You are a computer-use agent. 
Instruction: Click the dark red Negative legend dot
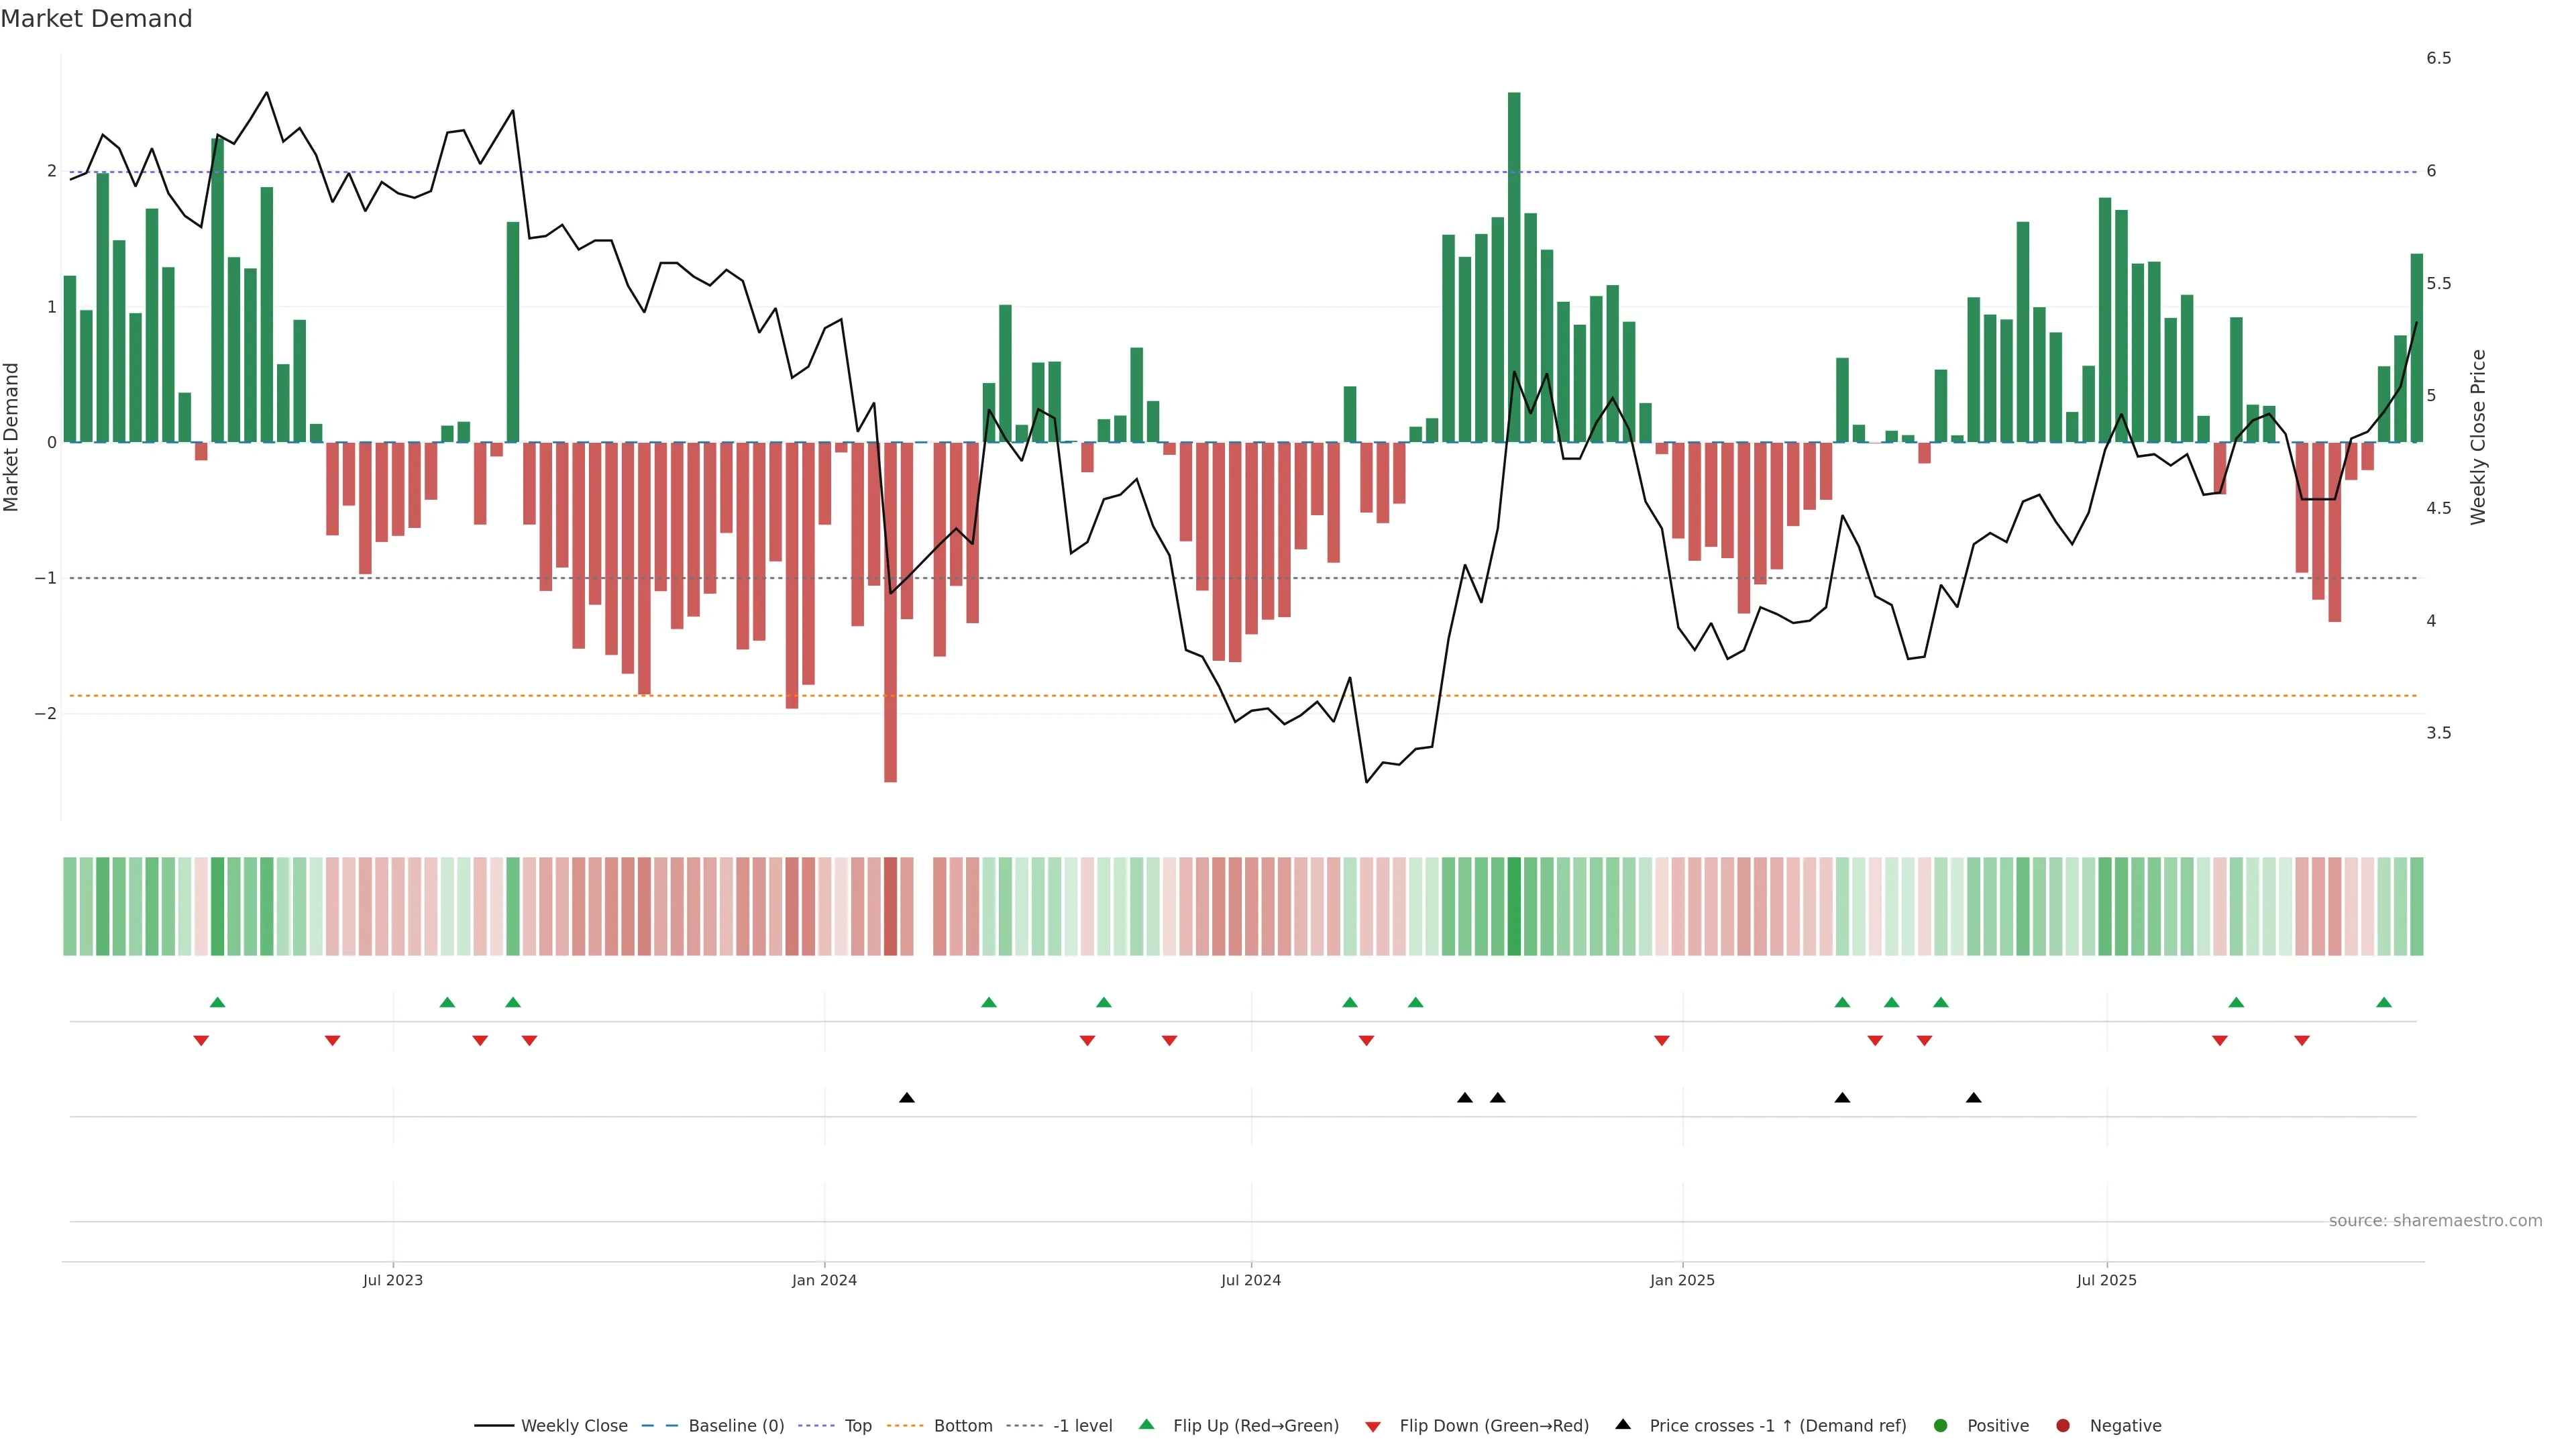pyautogui.click(x=2062, y=1425)
